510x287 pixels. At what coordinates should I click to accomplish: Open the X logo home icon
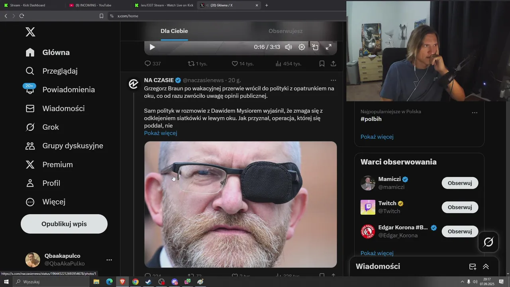pyautogui.click(x=30, y=32)
